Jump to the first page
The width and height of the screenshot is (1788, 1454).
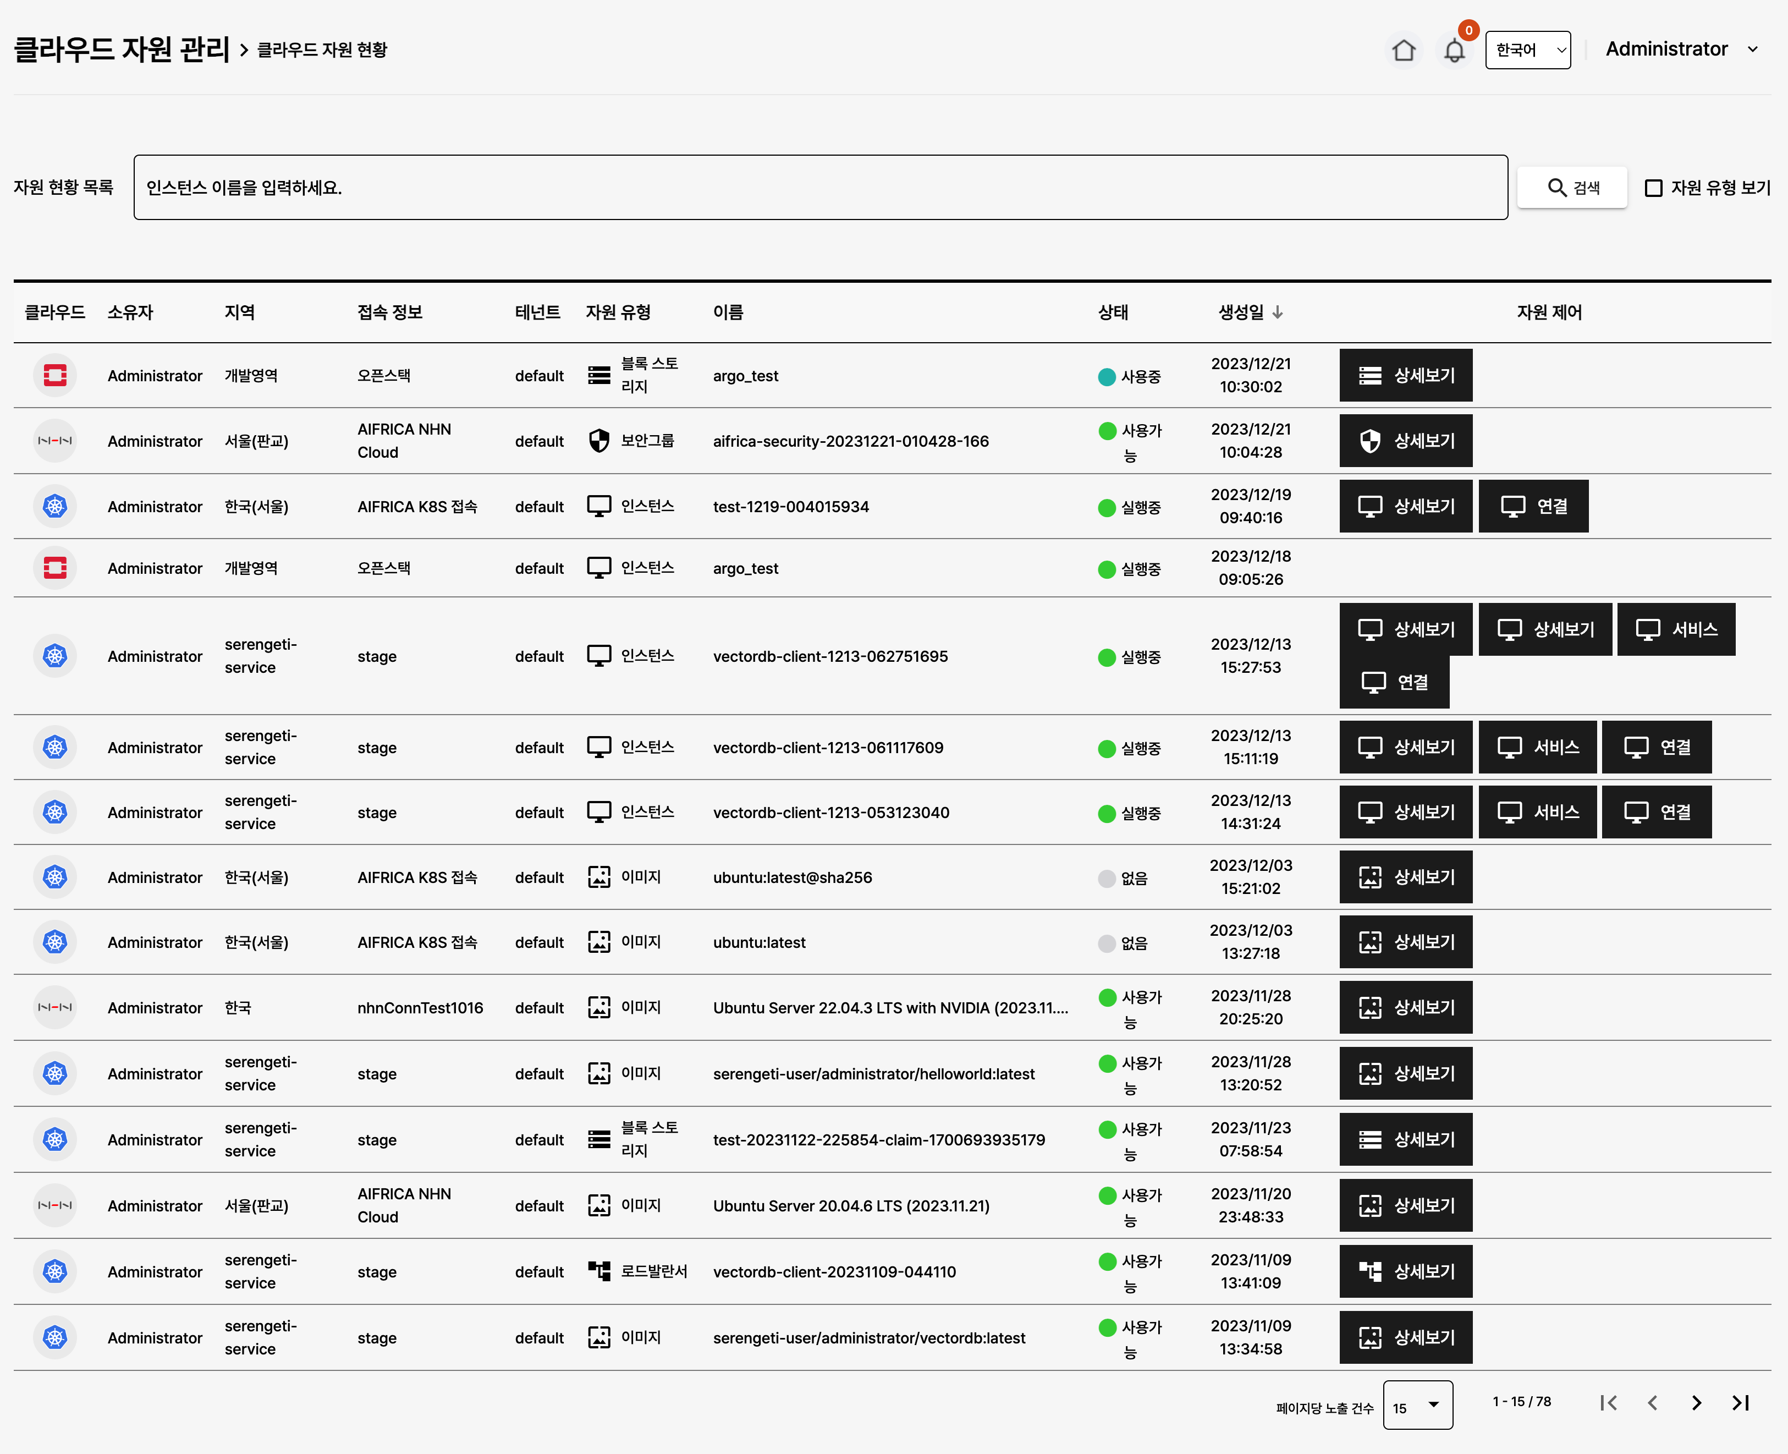tap(1608, 1403)
